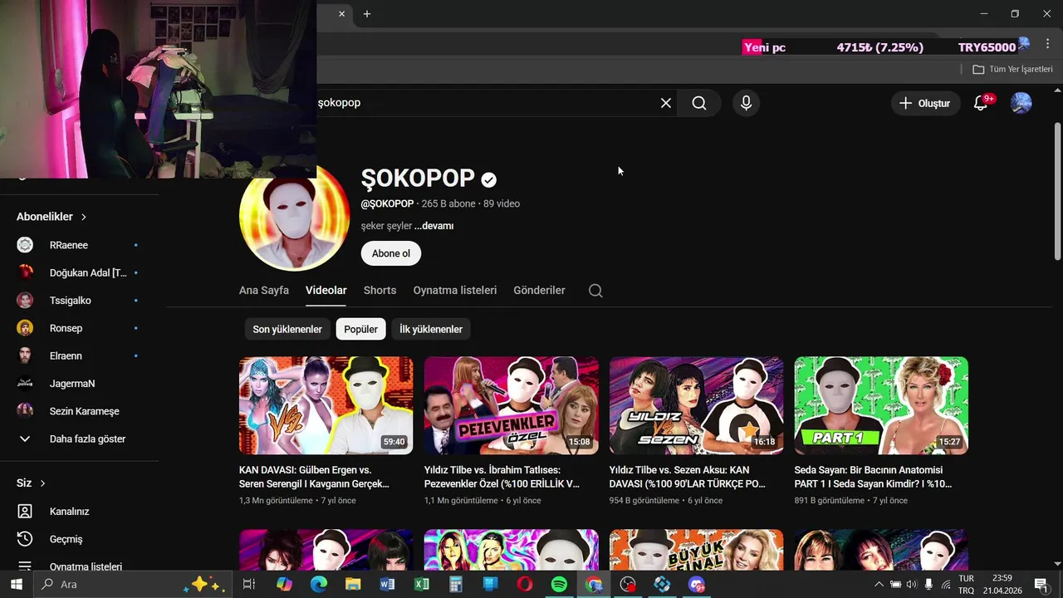Click the TUR TRQ language indicator
The height and width of the screenshot is (598, 1063).
click(x=967, y=585)
